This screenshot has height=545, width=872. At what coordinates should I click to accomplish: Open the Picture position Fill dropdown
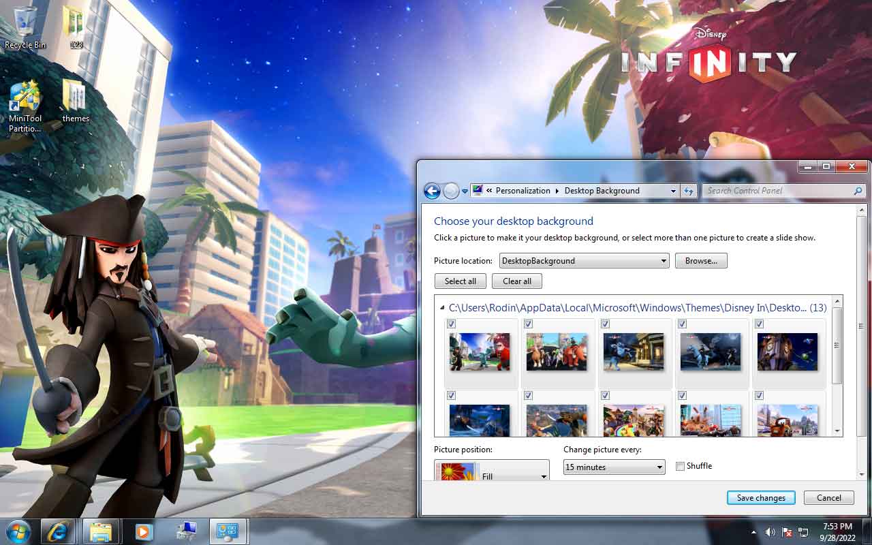(x=492, y=470)
